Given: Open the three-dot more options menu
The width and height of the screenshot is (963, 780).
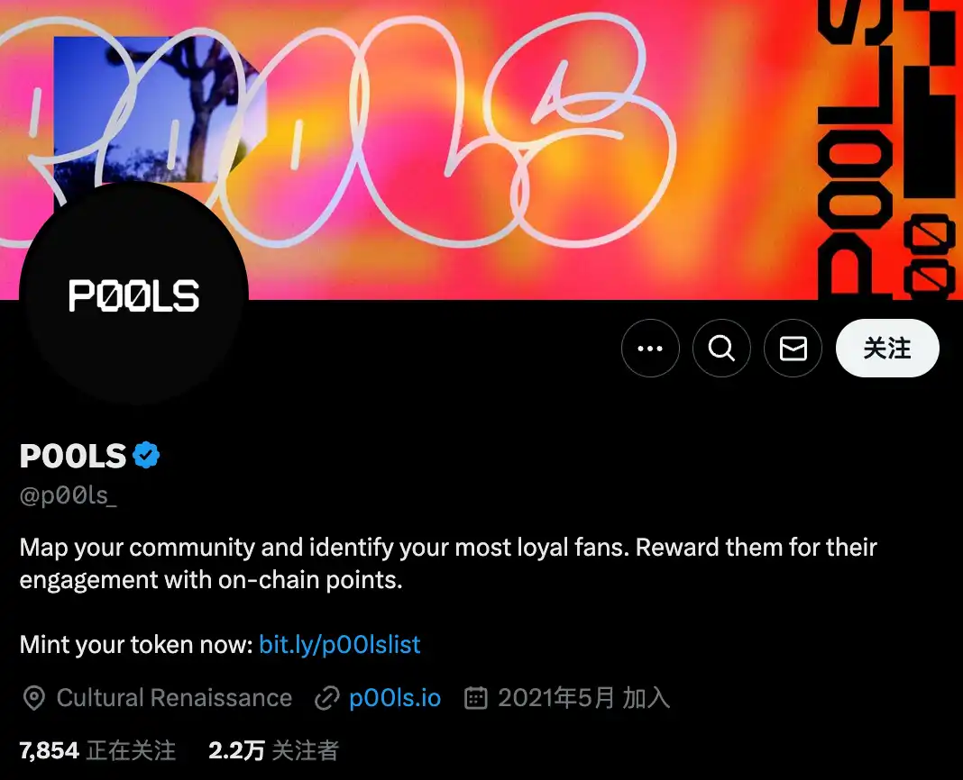Looking at the screenshot, I should coord(650,348).
